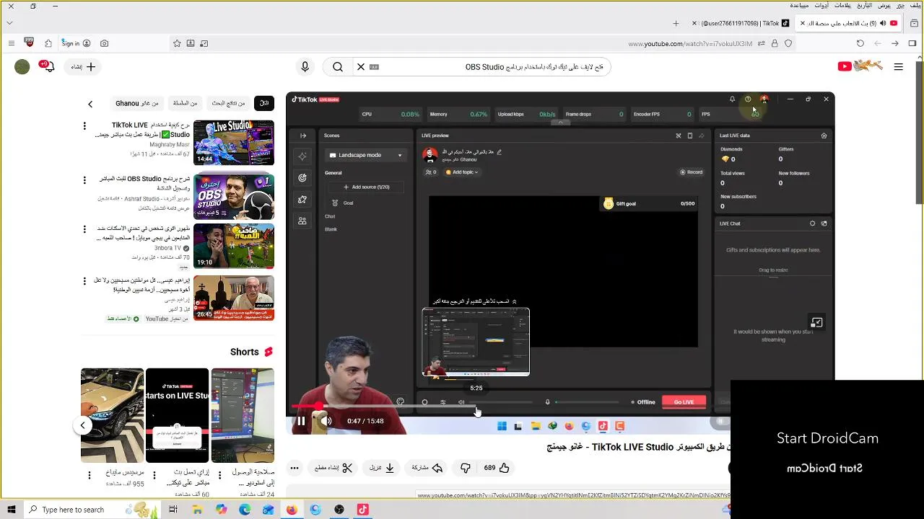Click the Shorts section logo
924x519 pixels.
269,352
